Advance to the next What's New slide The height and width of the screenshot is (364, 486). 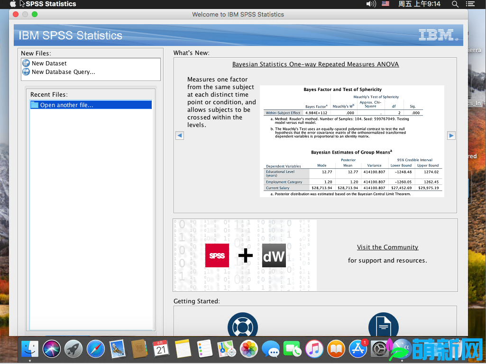click(451, 136)
